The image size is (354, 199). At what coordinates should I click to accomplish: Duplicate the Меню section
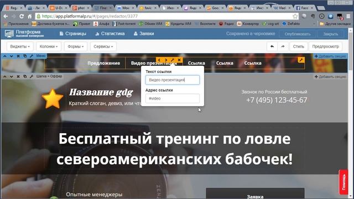pos(25,56)
